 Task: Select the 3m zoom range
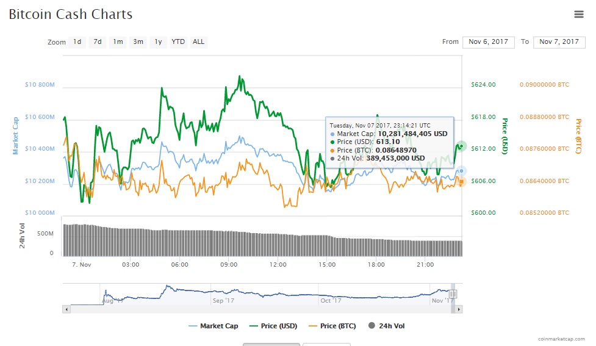[138, 42]
